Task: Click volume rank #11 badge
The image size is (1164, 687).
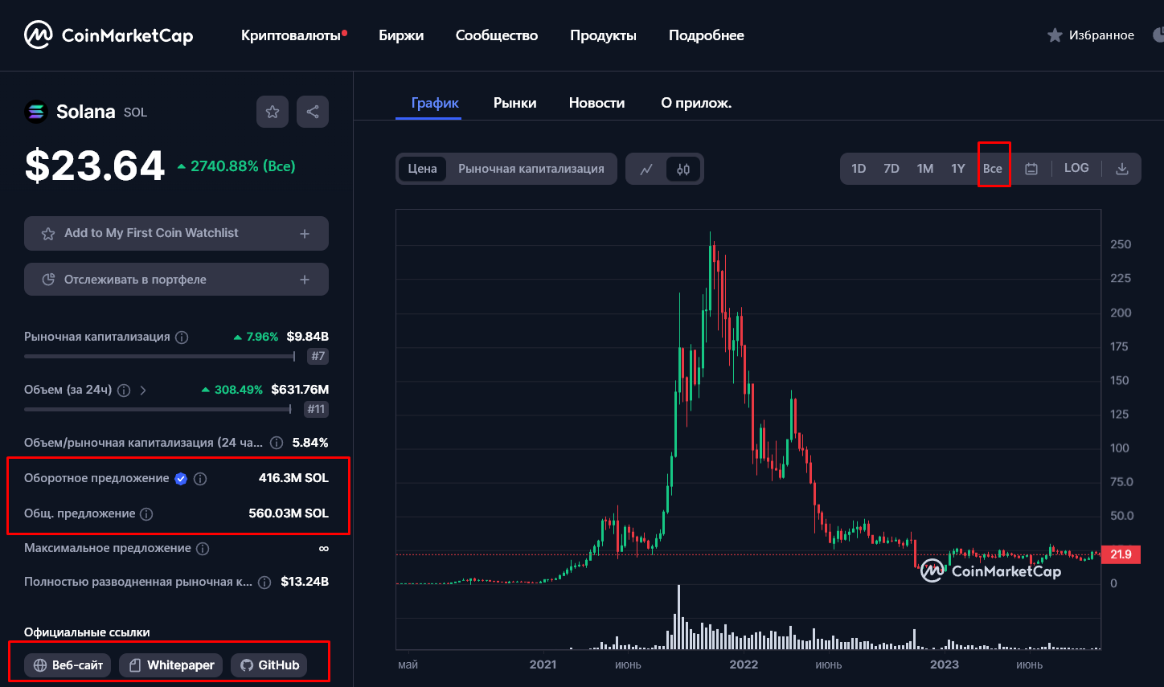Action: click(317, 409)
